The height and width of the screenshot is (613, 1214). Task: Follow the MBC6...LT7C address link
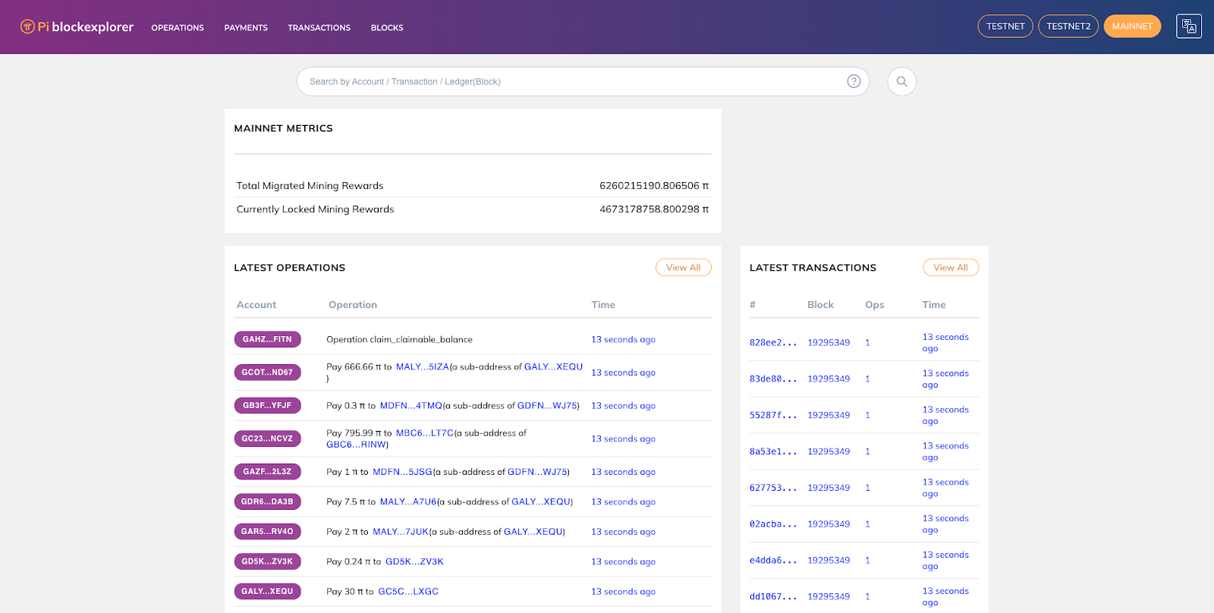[424, 433]
